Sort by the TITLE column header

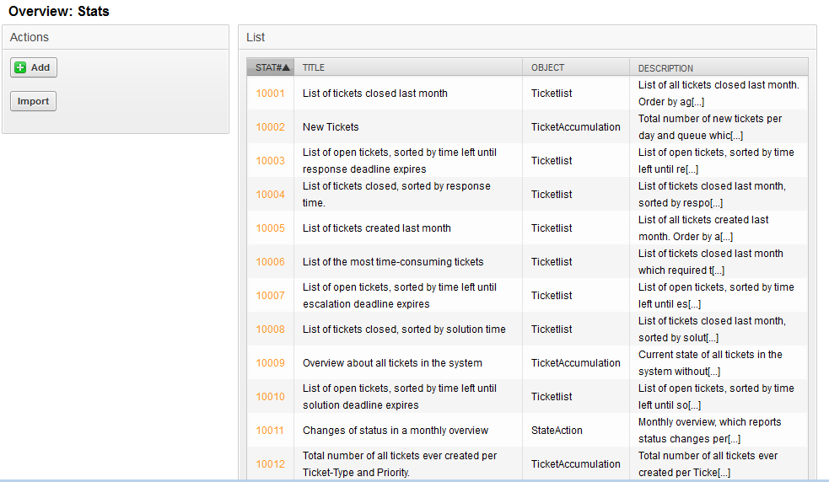(x=314, y=67)
